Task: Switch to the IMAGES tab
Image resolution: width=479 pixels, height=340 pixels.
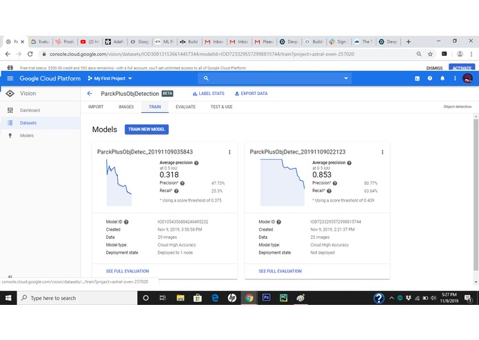Action: 126,107
